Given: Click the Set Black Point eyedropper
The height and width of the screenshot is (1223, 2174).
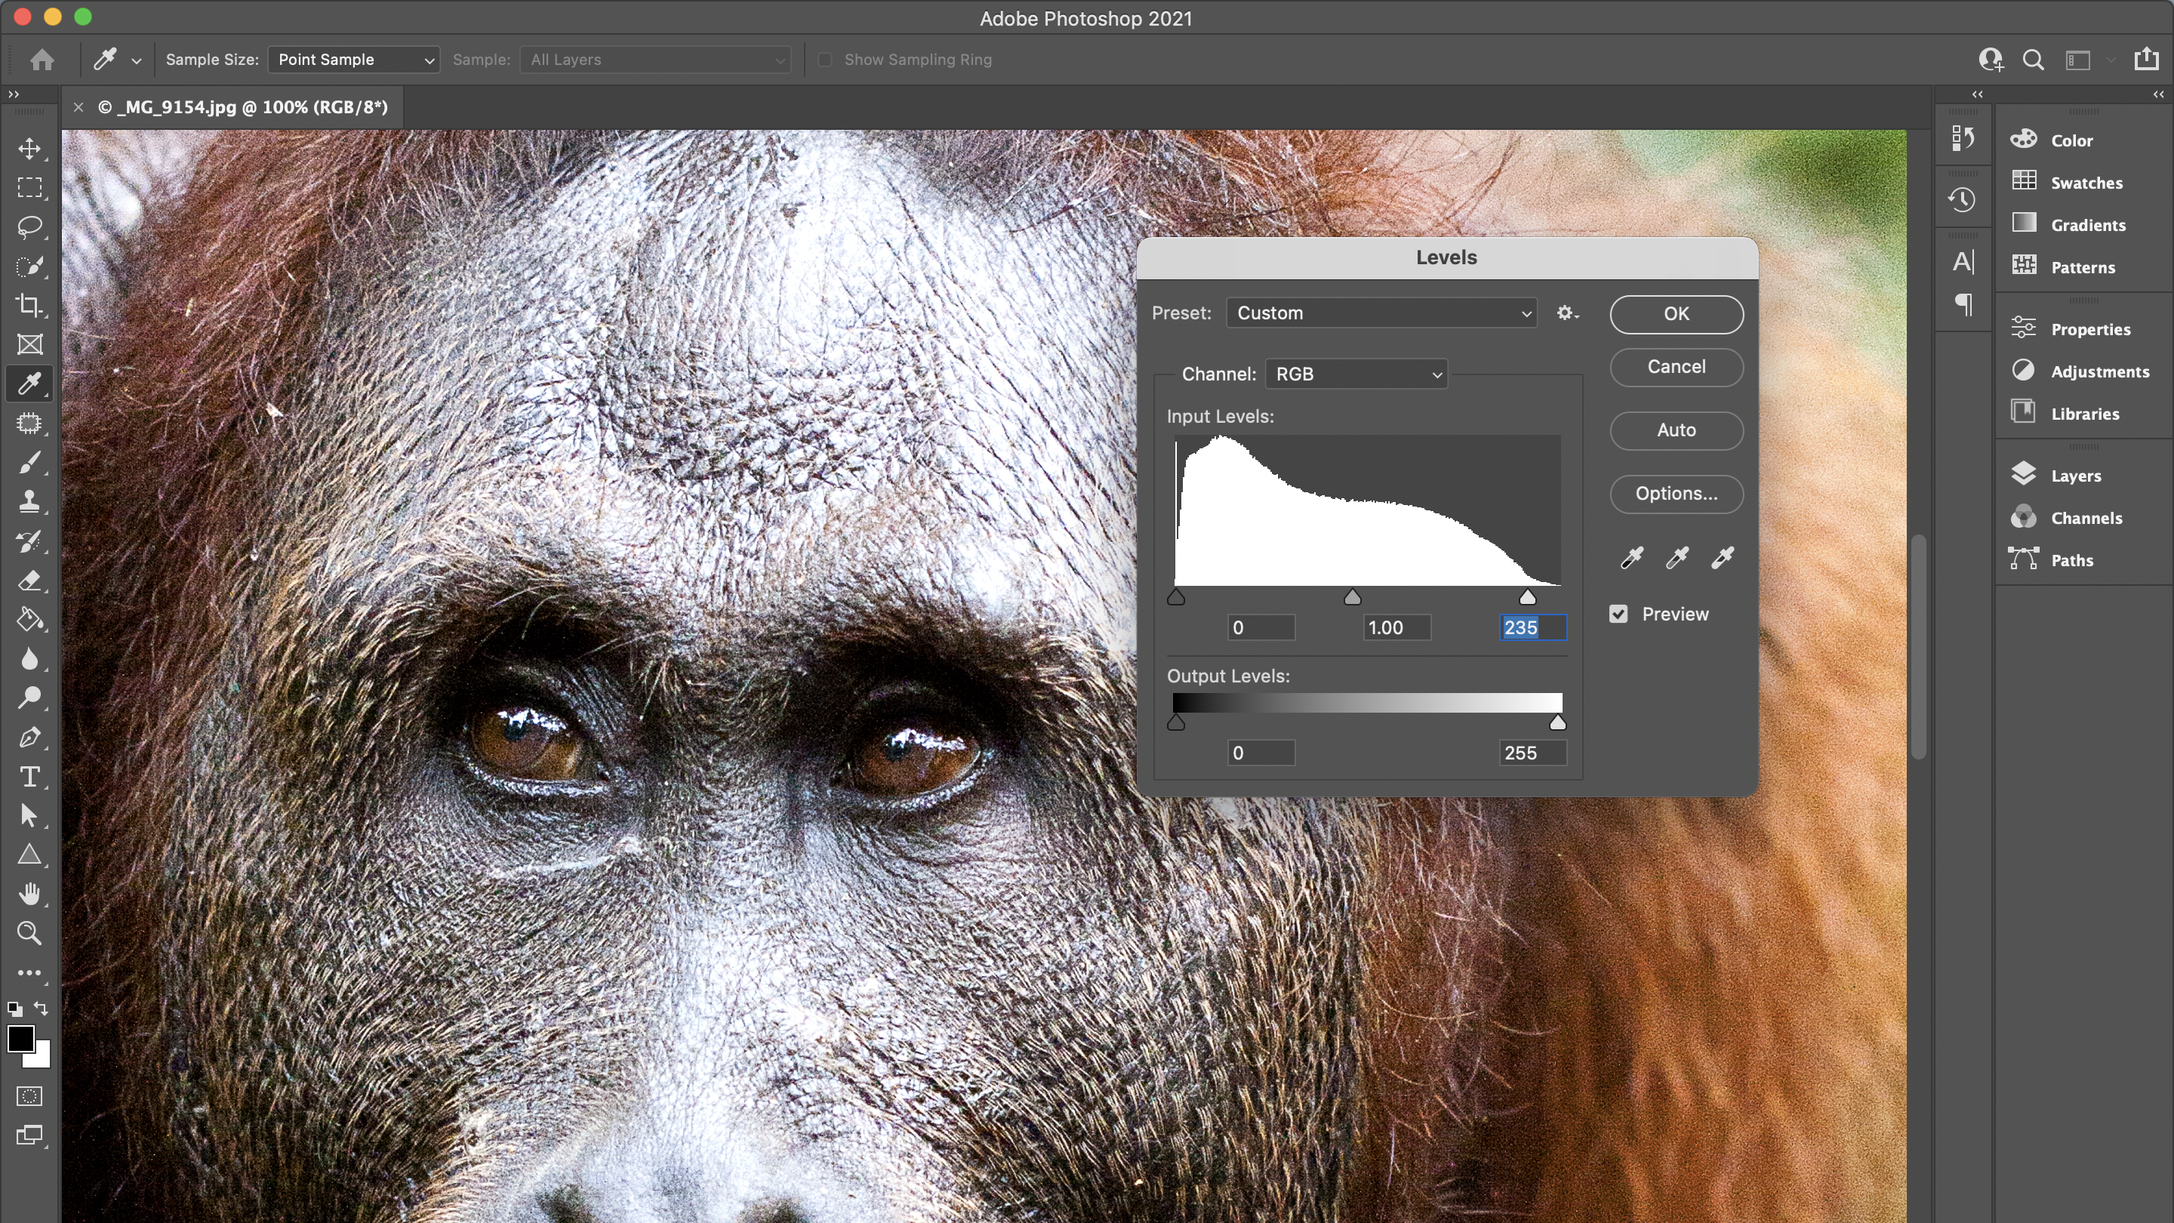Looking at the screenshot, I should [1630, 557].
